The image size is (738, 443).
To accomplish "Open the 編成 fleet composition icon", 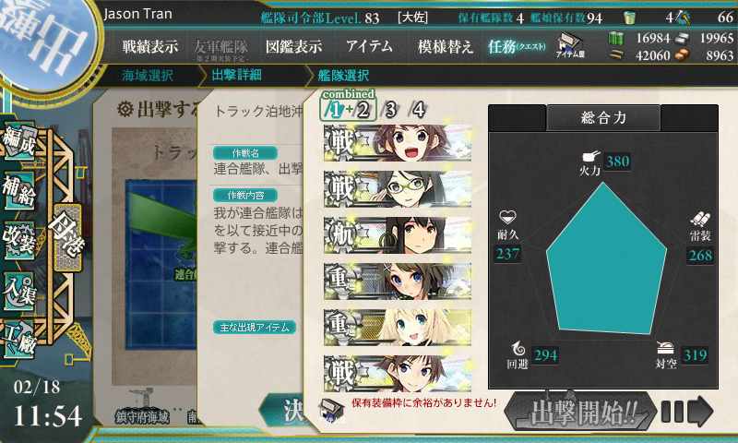I will [x=18, y=139].
